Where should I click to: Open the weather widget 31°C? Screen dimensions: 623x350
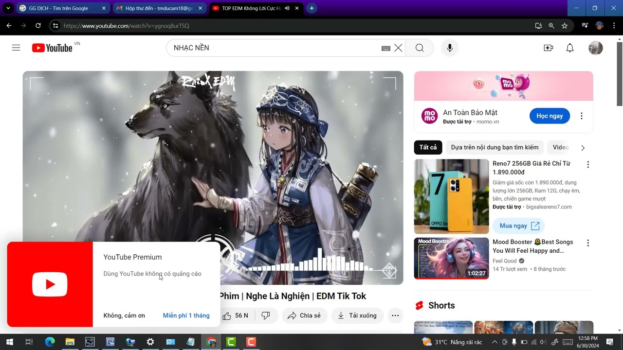coord(452,342)
